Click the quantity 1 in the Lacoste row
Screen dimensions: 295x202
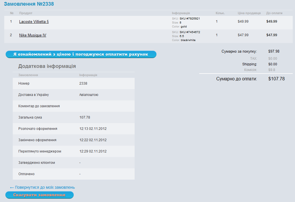tap(217, 22)
